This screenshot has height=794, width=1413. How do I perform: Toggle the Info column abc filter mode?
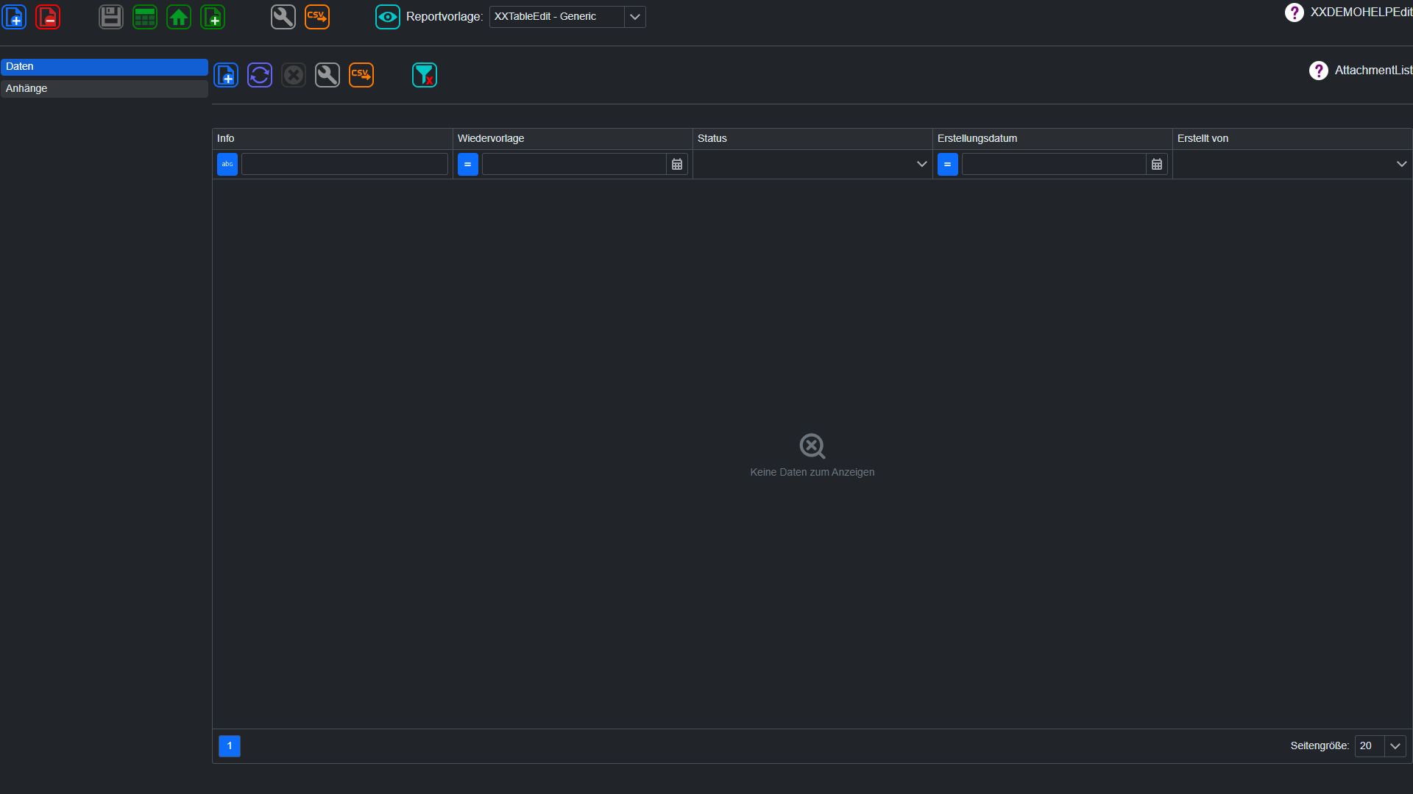tap(227, 164)
